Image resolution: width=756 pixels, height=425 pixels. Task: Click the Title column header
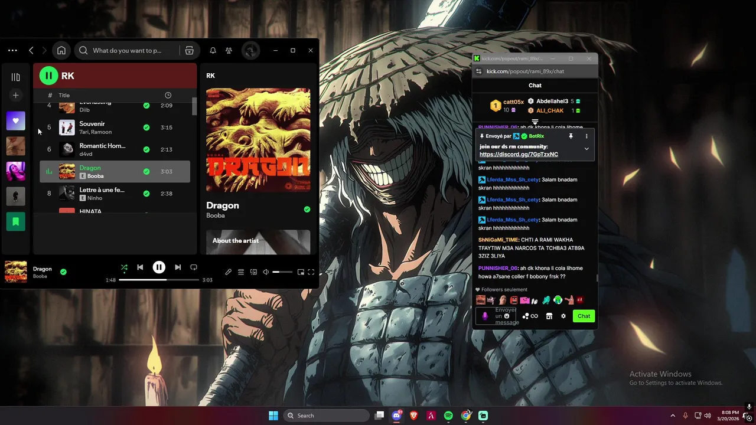[64, 95]
